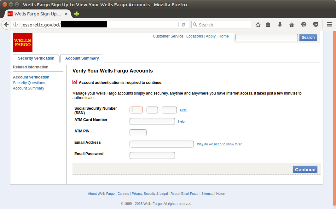
Task: Click 'Verify Your Wells Fargo Accounts' heading
Action: (x=113, y=71)
